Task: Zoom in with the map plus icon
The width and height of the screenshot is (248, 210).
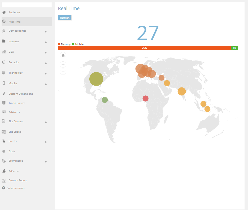Action: click(x=63, y=65)
